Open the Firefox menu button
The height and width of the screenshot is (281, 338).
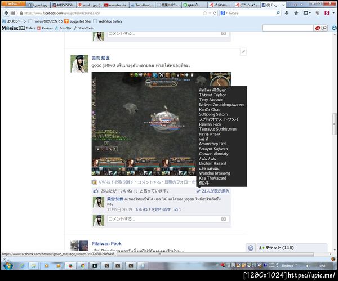tap(14, 3)
